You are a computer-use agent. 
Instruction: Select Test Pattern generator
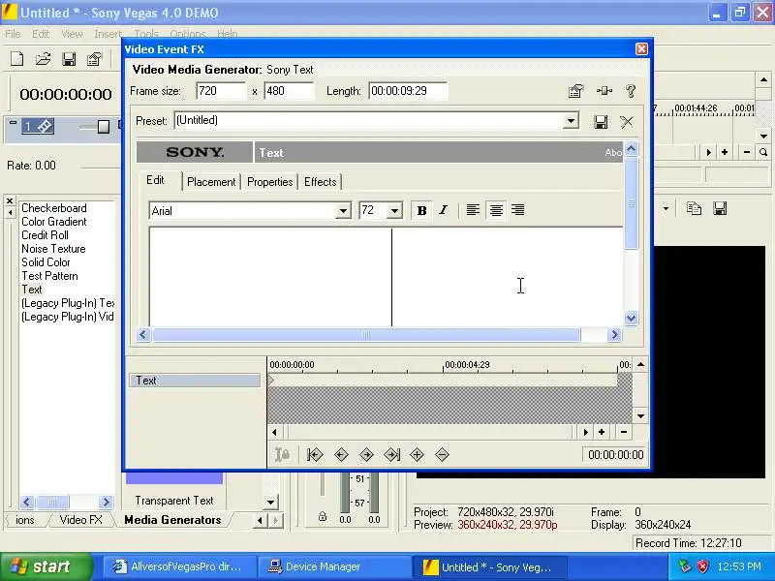pos(49,276)
